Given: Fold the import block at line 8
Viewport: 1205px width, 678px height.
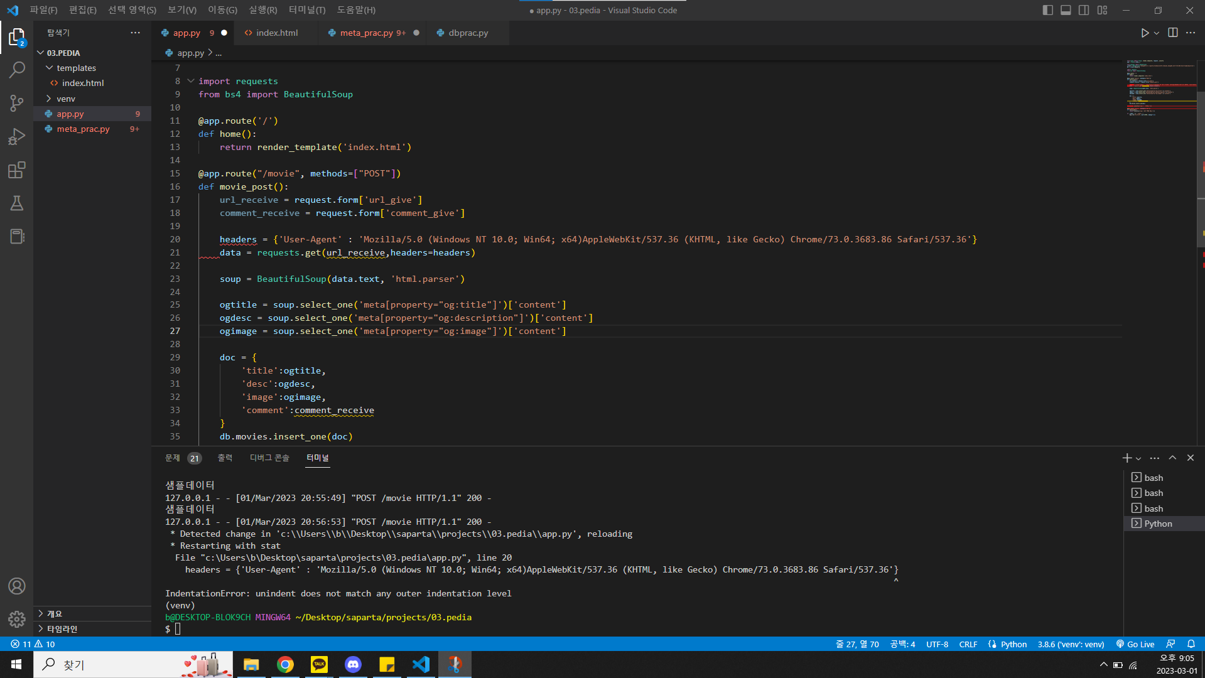Looking at the screenshot, I should pos(191,81).
